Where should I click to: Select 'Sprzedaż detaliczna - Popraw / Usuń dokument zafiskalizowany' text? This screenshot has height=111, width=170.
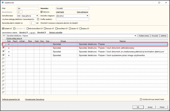[x=107, y=48]
